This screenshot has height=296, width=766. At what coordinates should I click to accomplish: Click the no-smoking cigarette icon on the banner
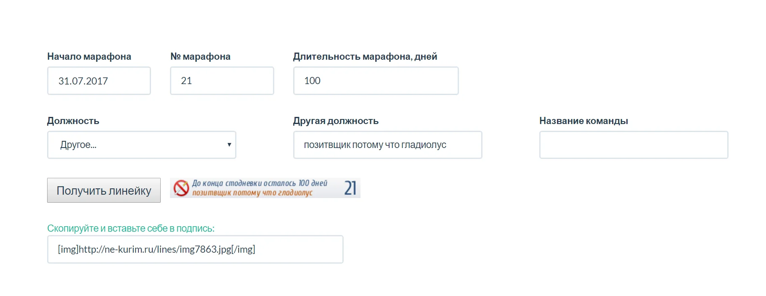[x=181, y=188]
